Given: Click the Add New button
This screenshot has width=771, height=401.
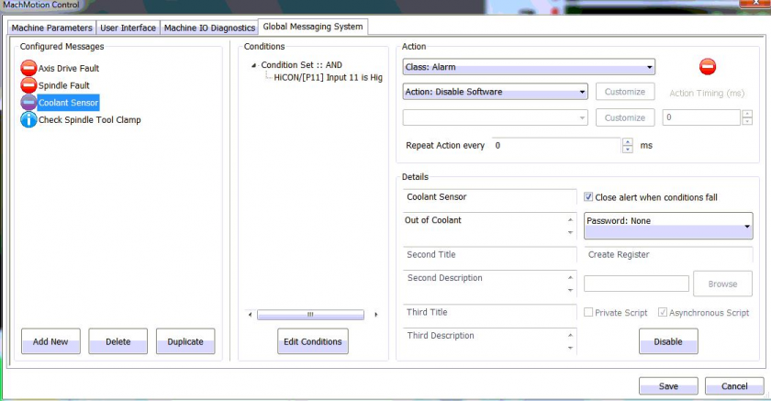Looking at the screenshot, I should [50, 341].
